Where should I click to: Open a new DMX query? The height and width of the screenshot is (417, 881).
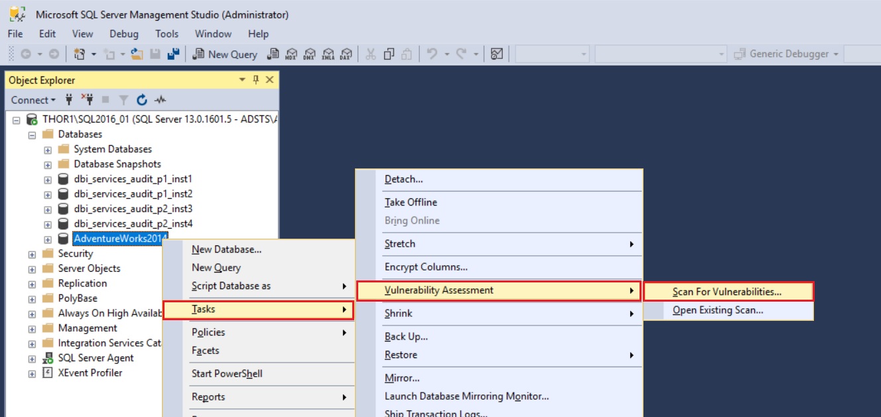(309, 54)
